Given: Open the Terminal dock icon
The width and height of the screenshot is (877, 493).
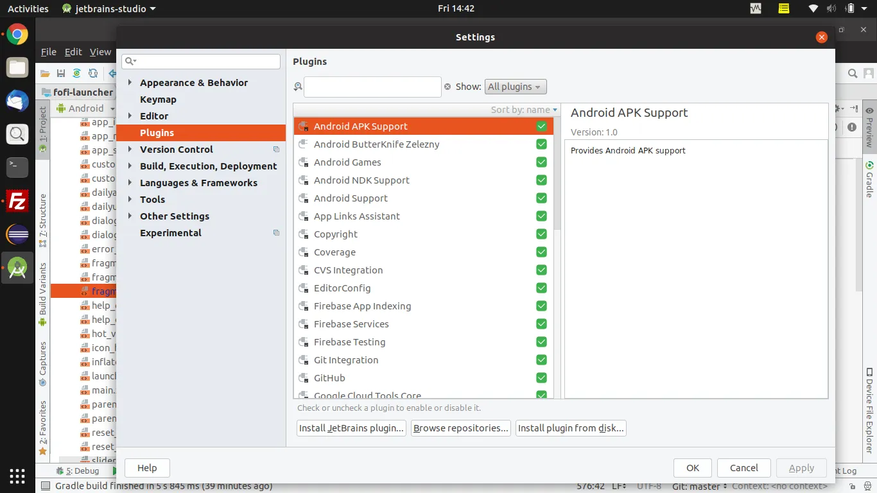Looking at the screenshot, I should [17, 168].
